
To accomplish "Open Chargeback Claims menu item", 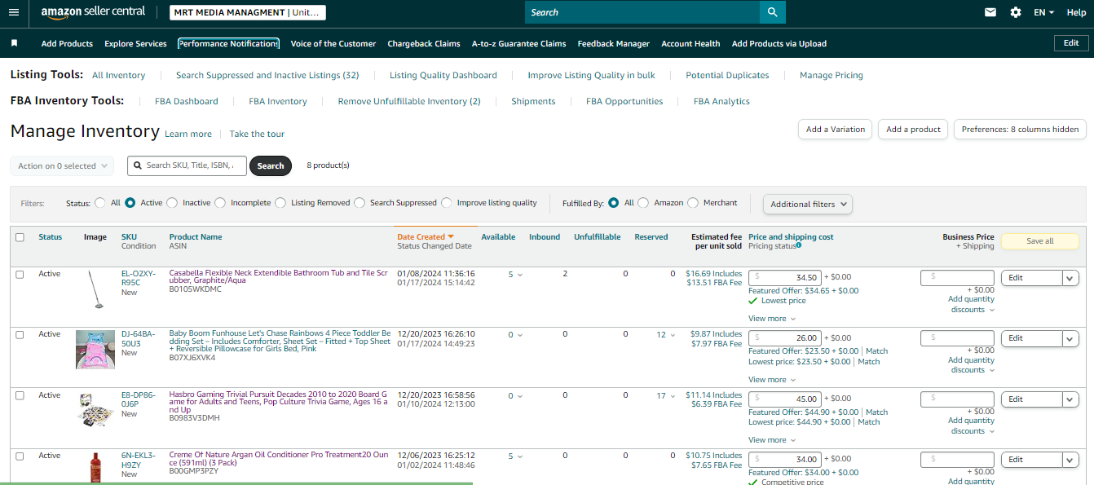I will click(424, 44).
